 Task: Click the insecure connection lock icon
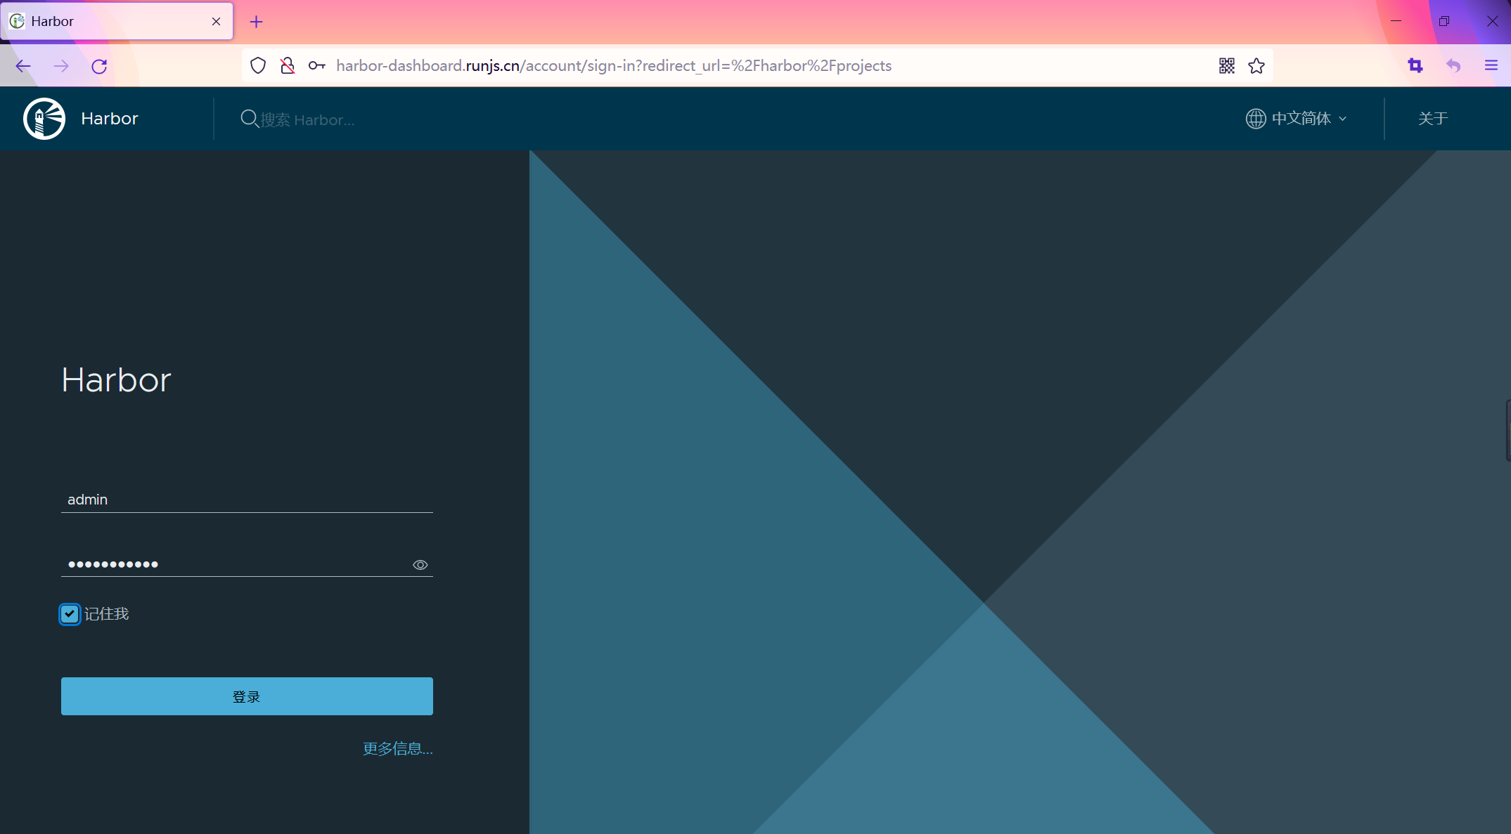pos(288,66)
